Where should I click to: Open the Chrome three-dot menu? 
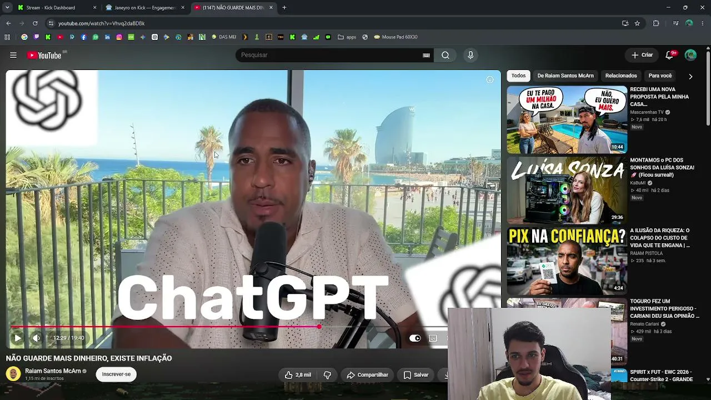703,23
